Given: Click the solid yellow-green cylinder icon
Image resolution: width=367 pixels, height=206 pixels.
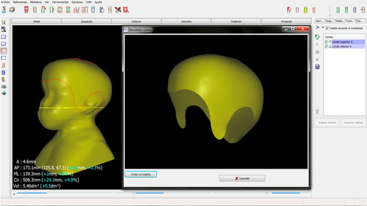Looking at the screenshot, I should click(x=306, y=10).
